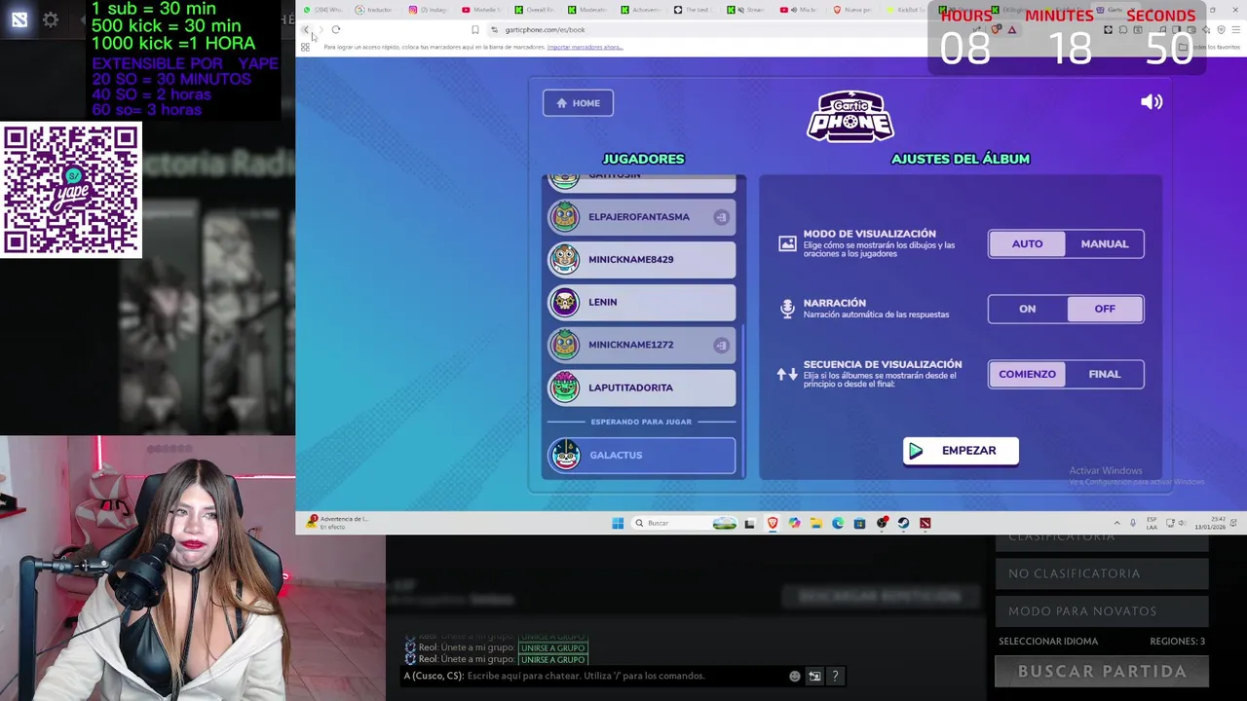Viewport: 1247px width, 701px height.
Task: Click the chat channel switch icon in Dota
Action: [x=814, y=676]
